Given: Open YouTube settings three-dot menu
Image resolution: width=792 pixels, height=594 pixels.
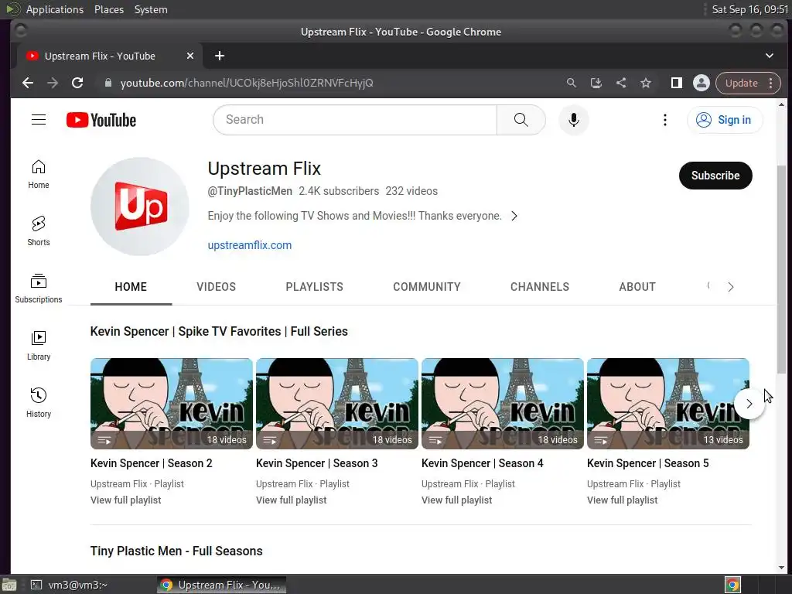Looking at the screenshot, I should [x=664, y=120].
